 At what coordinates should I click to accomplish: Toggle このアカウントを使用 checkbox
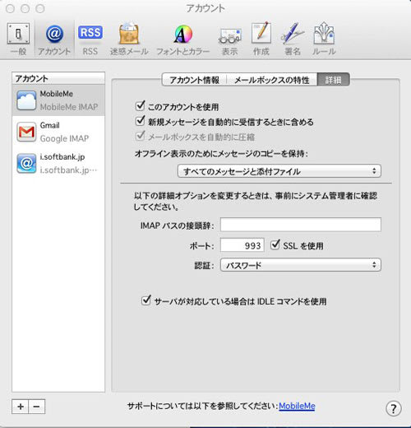141,105
